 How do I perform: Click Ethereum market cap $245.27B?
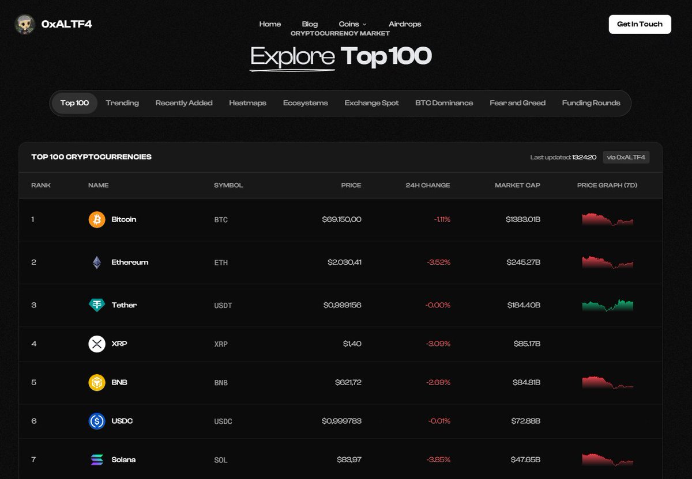pyautogui.click(x=524, y=263)
